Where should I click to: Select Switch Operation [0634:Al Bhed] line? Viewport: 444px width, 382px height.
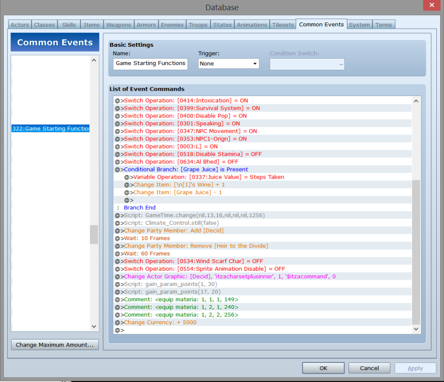(263, 161)
